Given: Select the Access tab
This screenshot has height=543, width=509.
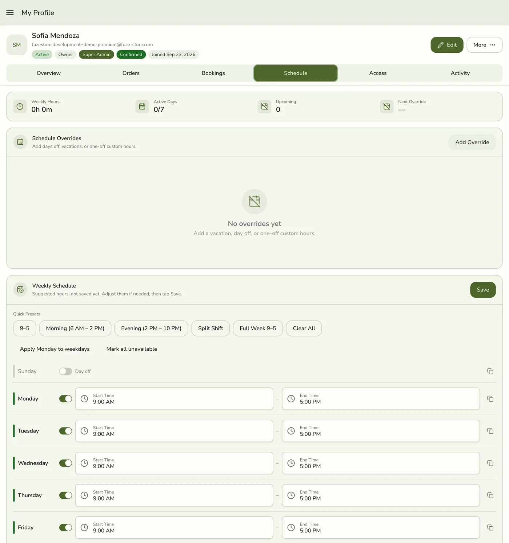Looking at the screenshot, I should (x=378, y=73).
